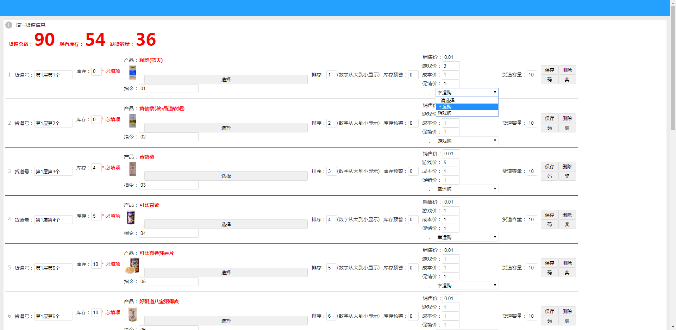Click the vertical page scrollbar down arrow

pyautogui.click(x=673, y=327)
